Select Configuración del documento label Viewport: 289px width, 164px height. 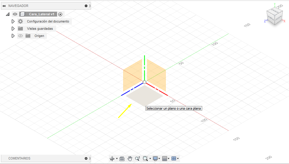[48, 21]
